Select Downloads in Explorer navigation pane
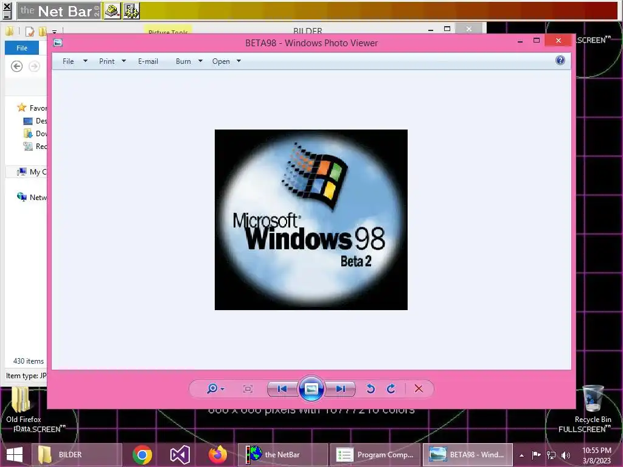 coord(35,133)
